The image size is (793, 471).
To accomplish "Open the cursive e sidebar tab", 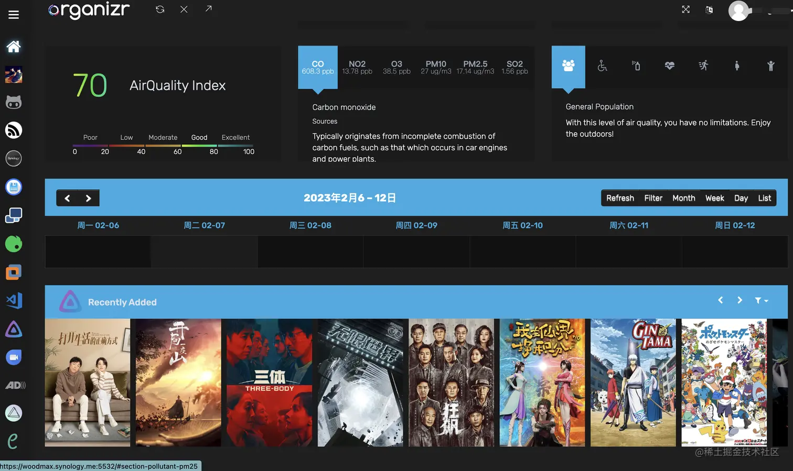I will coord(13,441).
